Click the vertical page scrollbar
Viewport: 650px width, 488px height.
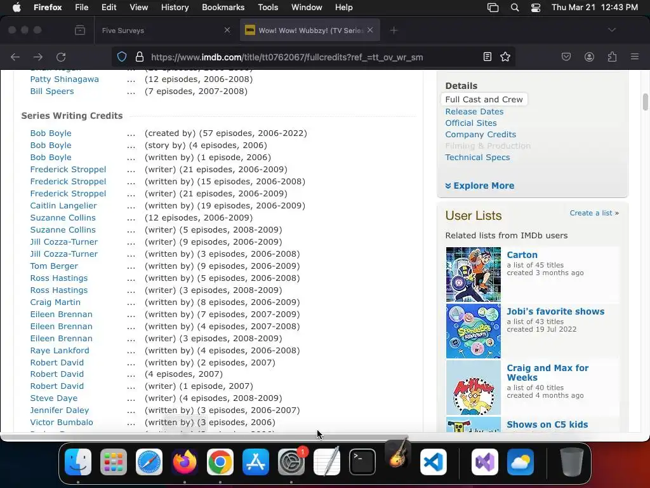pyautogui.click(x=645, y=102)
